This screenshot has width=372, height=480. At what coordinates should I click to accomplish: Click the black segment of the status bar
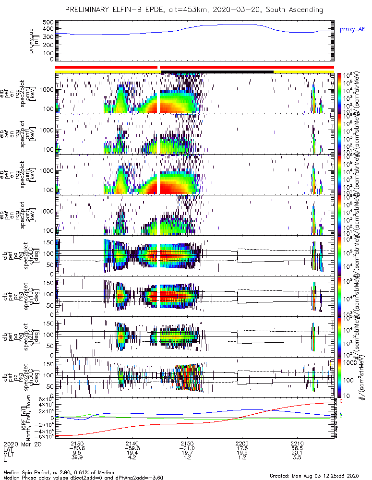point(217,72)
